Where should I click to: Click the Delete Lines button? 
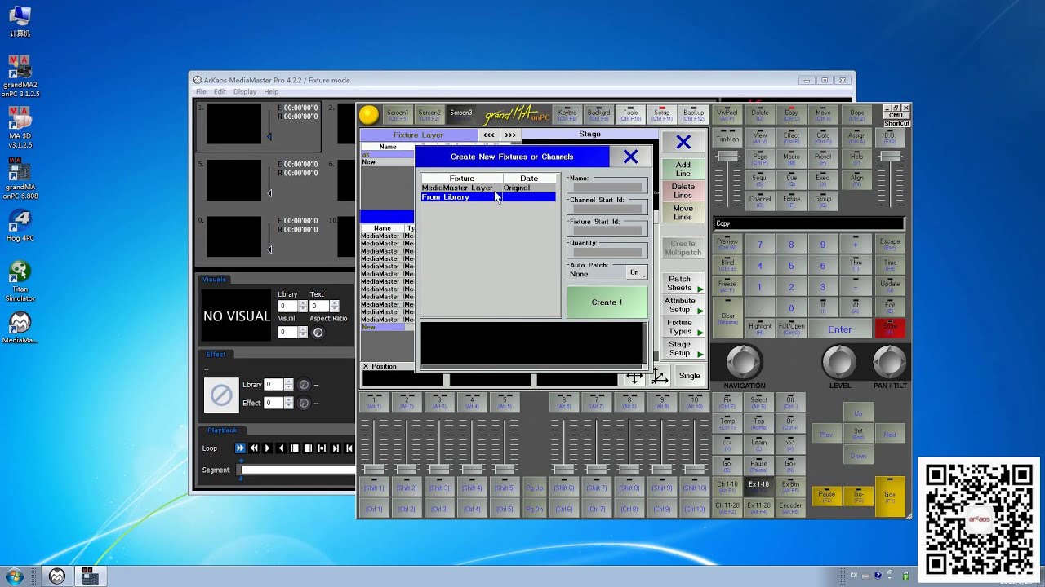pos(683,191)
